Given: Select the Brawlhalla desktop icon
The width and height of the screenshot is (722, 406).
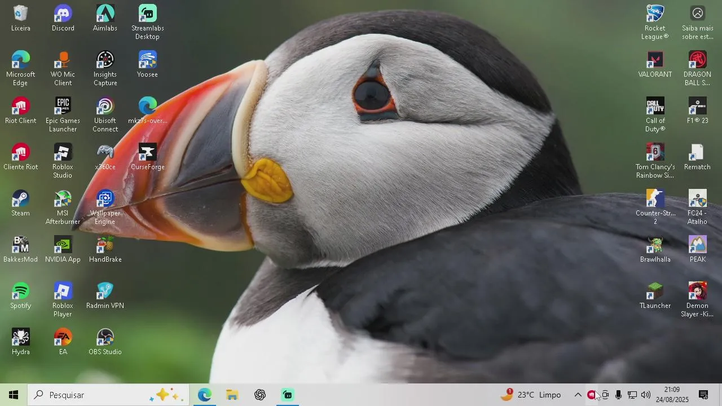Looking at the screenshot, I should 655,249.
